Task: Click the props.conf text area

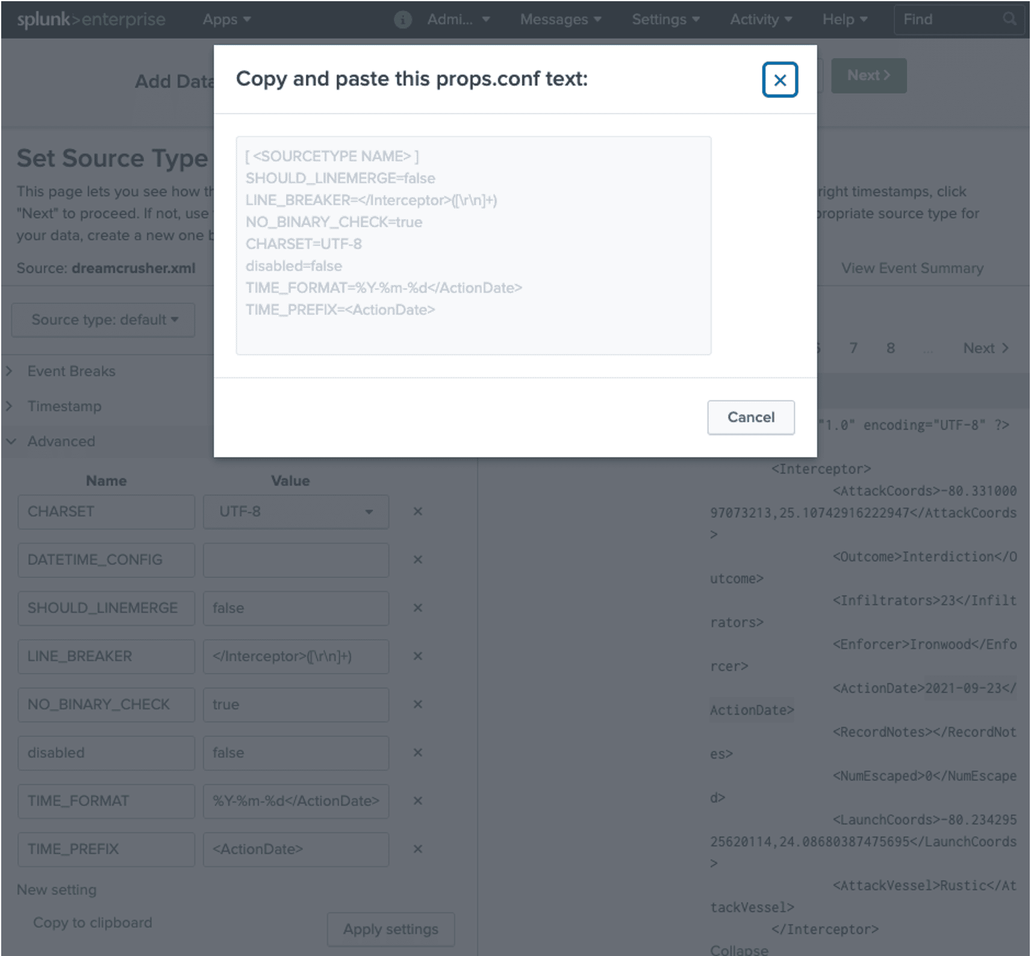Action: click(473, 245)
